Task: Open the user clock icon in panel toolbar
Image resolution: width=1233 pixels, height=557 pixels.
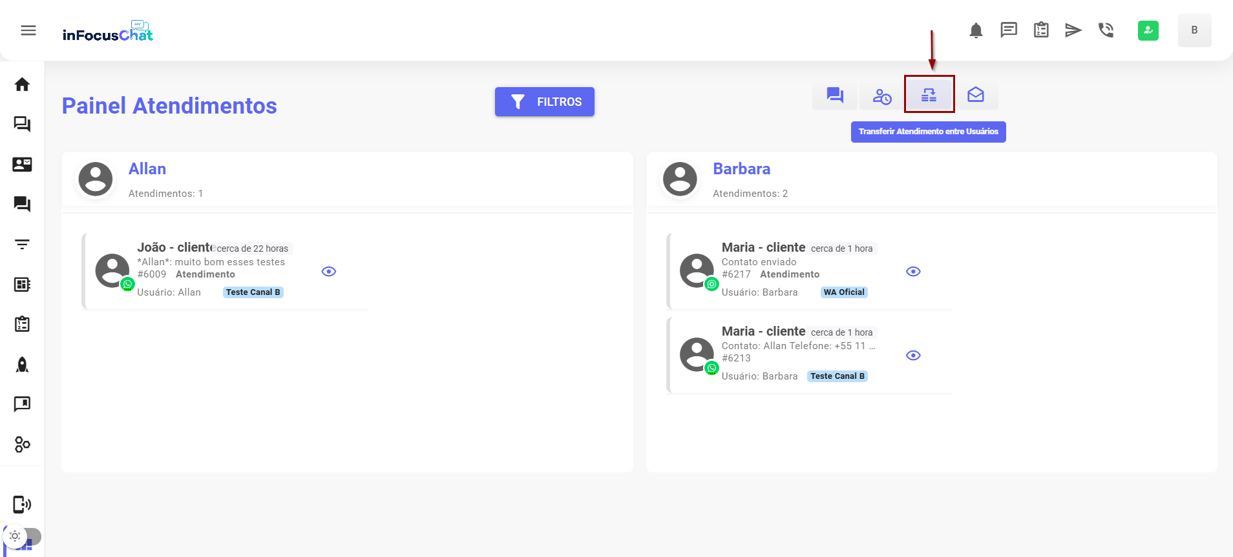Action: (x=881, y=96)
